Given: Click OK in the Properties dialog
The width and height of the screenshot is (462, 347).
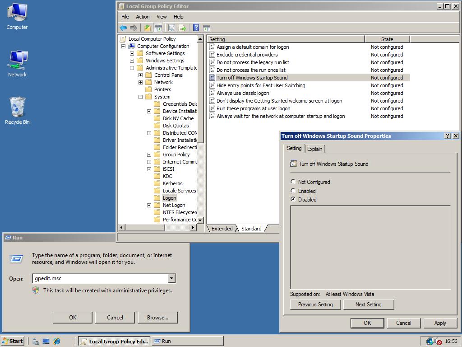Looking at the screenshot, I should point(367,323).
